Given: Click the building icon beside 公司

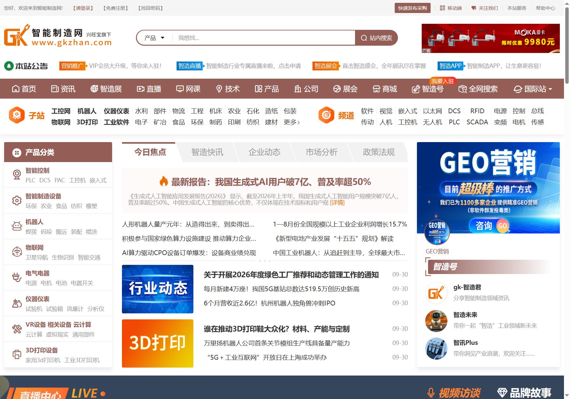Looking at the screenshot, I should click(298, 89).
